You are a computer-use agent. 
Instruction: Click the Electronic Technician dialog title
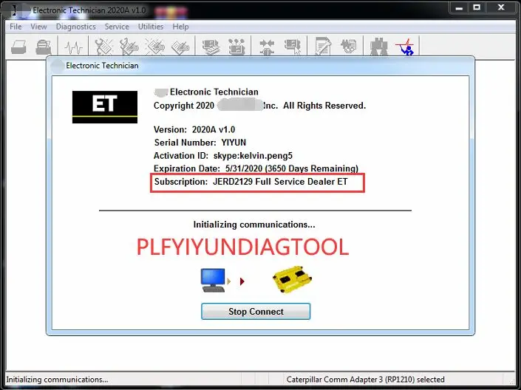click(x=102, y=66)
